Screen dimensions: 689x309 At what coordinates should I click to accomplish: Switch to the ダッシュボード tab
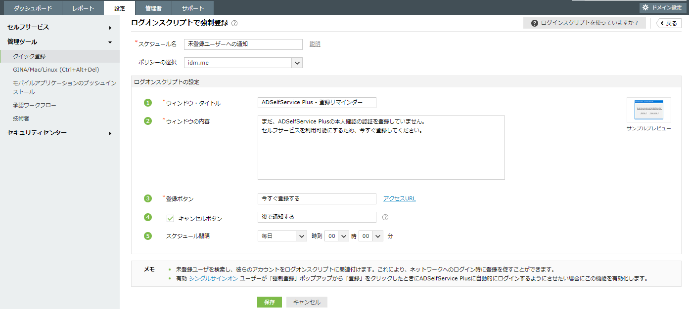pos(33,8)
